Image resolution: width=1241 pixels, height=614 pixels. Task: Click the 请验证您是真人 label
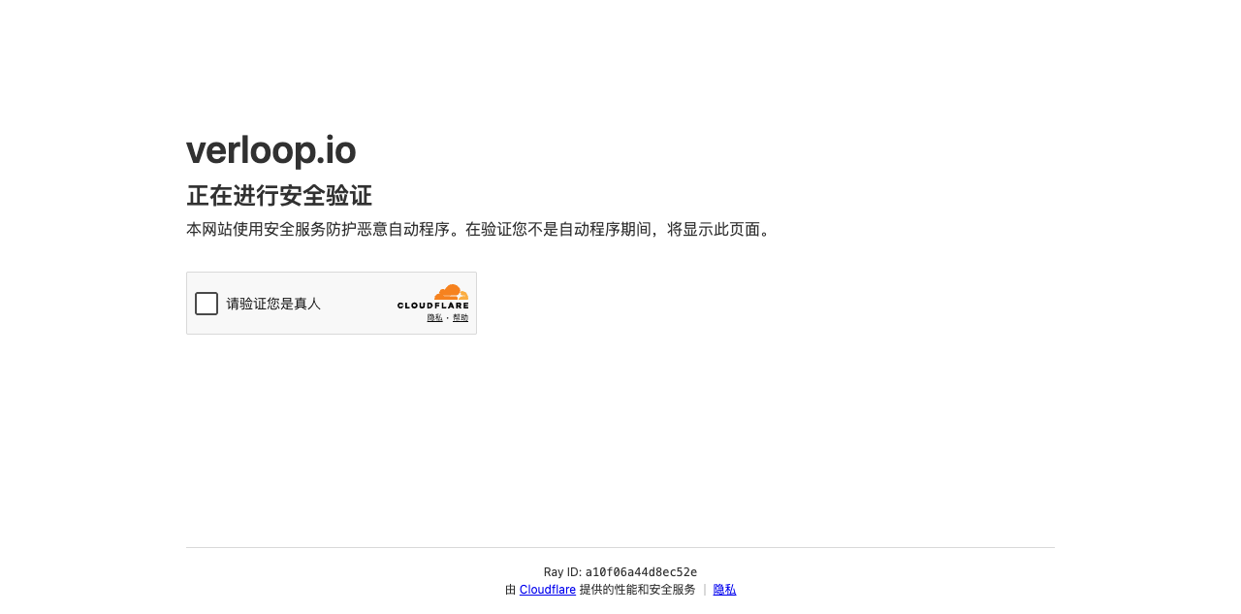(273, 304)
